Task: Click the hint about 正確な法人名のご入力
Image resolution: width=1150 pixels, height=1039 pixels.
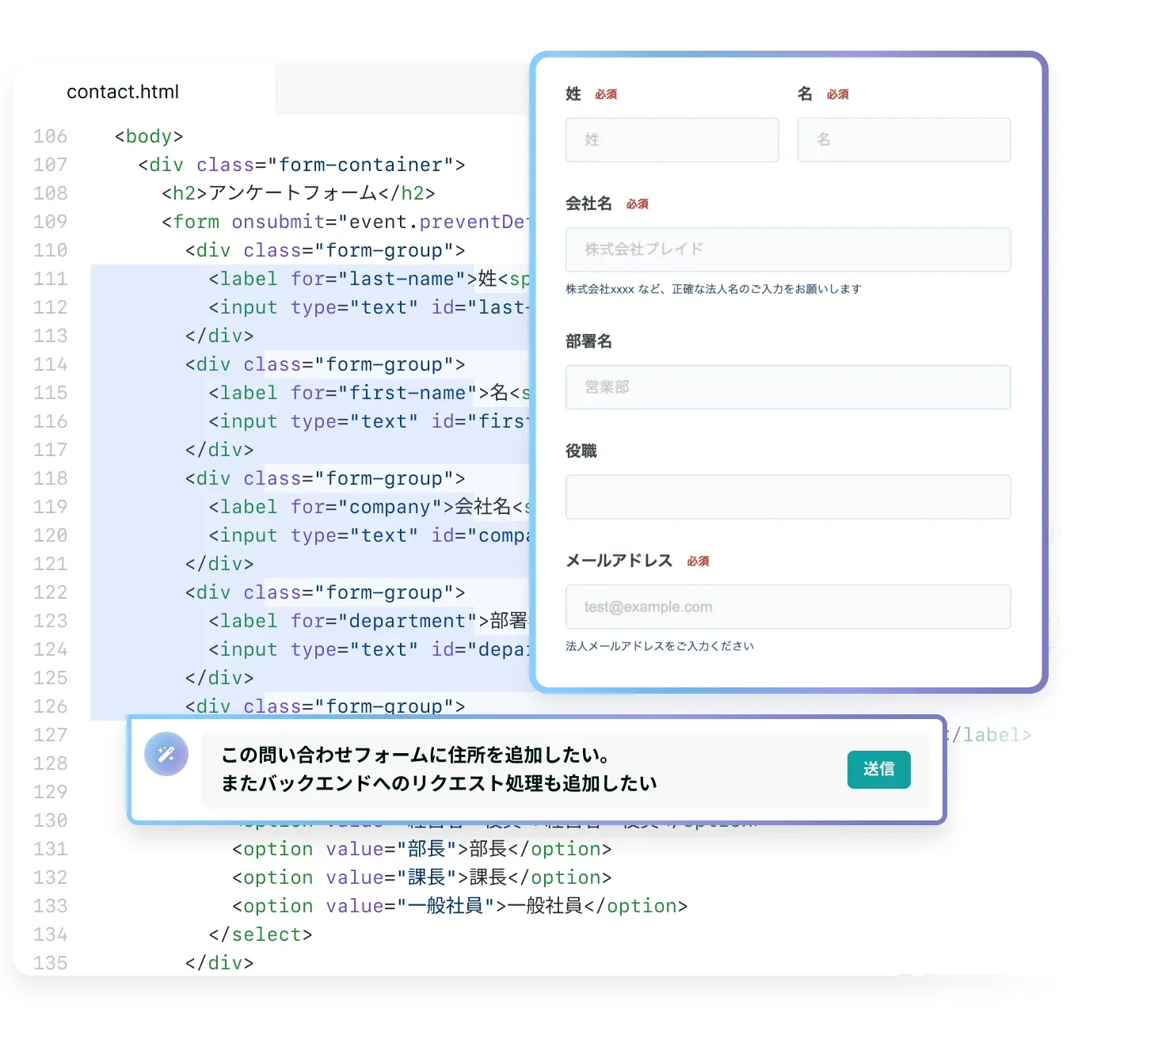Action: [x=713, y=289]
